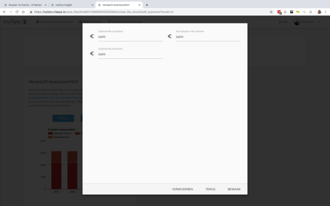Close the Verwacht levenscomfort tab
This screenshot has width=330, height=206.
point(139,5)
